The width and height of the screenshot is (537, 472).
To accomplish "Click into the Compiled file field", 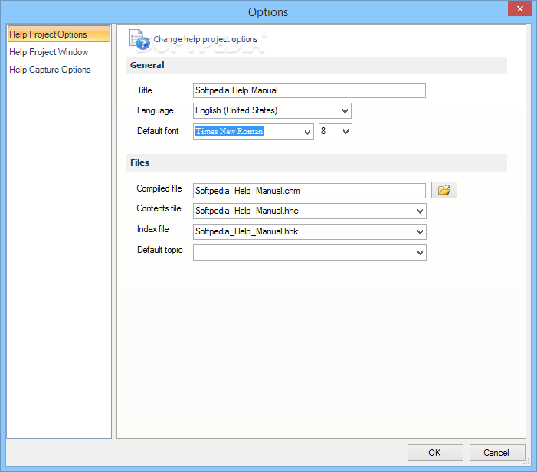I will (309, 191).
